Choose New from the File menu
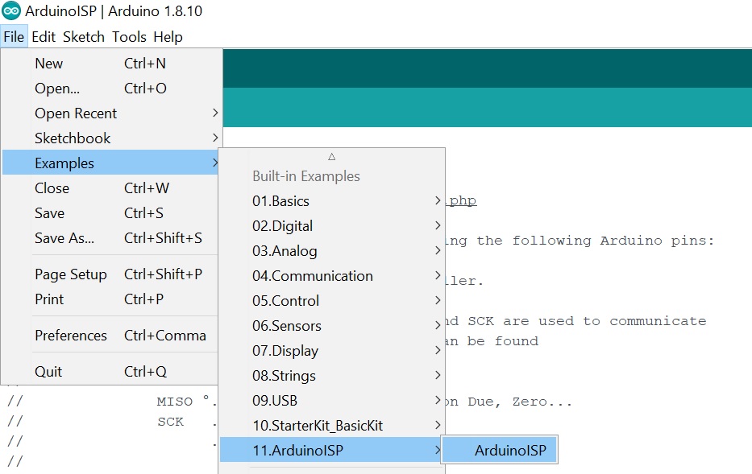 coord(110,64)
